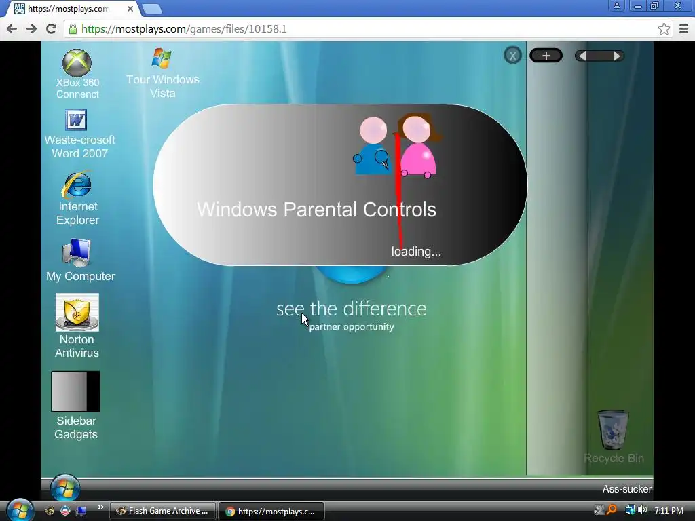
Task: Click the sidebar right arrow
Action: pyautogui.click(x=616, y=56)
